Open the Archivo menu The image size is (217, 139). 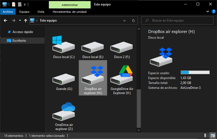[8, 12]
